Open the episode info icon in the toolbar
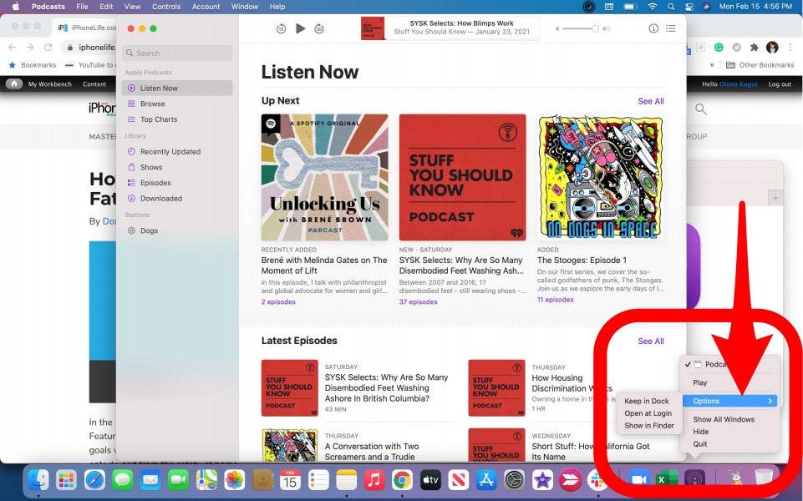This screenshot has height=501, width=803. coord(653,28)
